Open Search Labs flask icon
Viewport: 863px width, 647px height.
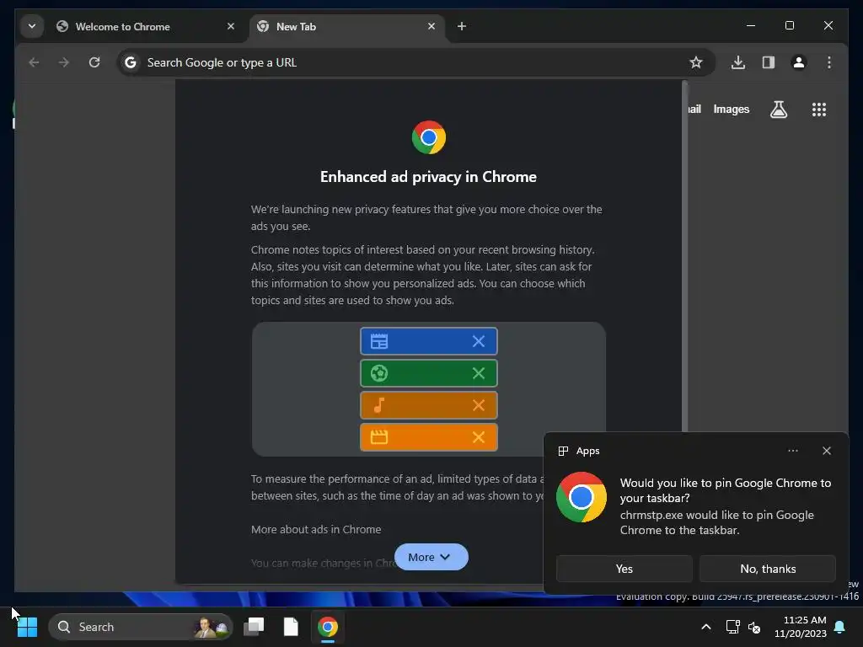pyautogui.click(x=778, y=110)
